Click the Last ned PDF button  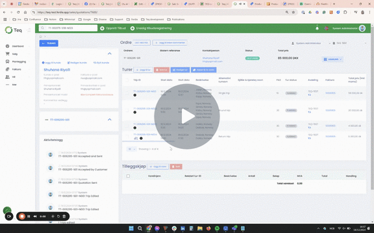142,43
